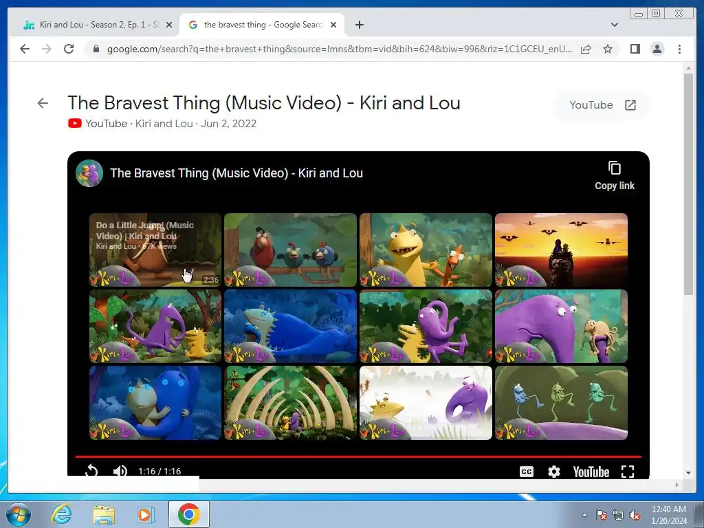The width and height of the screenshot is (704, 528).
Task: Open suggested video with three dancing bugs
Action: click(x=561, y=403)
